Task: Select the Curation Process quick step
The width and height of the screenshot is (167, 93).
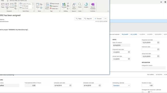Action: point(26,4)
